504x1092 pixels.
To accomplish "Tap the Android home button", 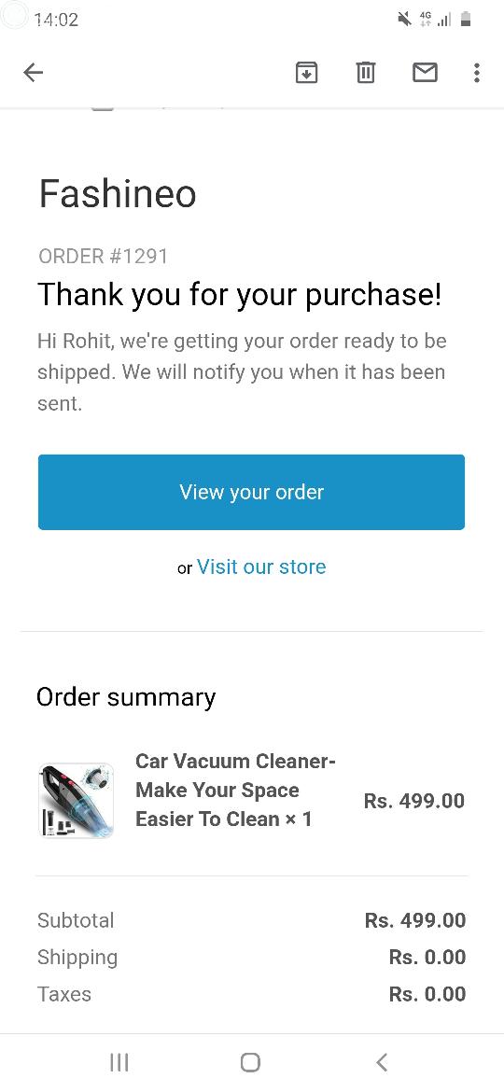I will point(251,1062).
